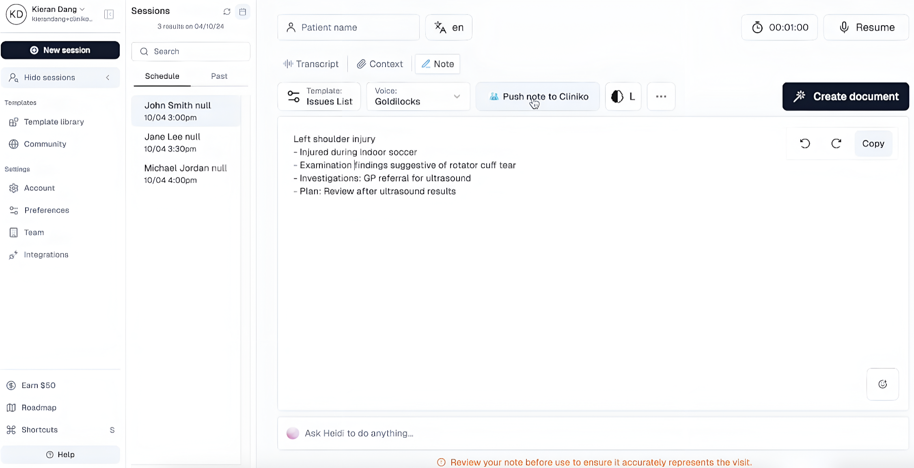Switch to the Context tab
Image resolution: width=914 pixels, height=468 pixels.
(380, 64)
